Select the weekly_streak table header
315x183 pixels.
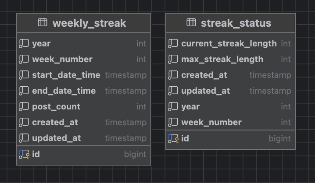coord(83,23)
